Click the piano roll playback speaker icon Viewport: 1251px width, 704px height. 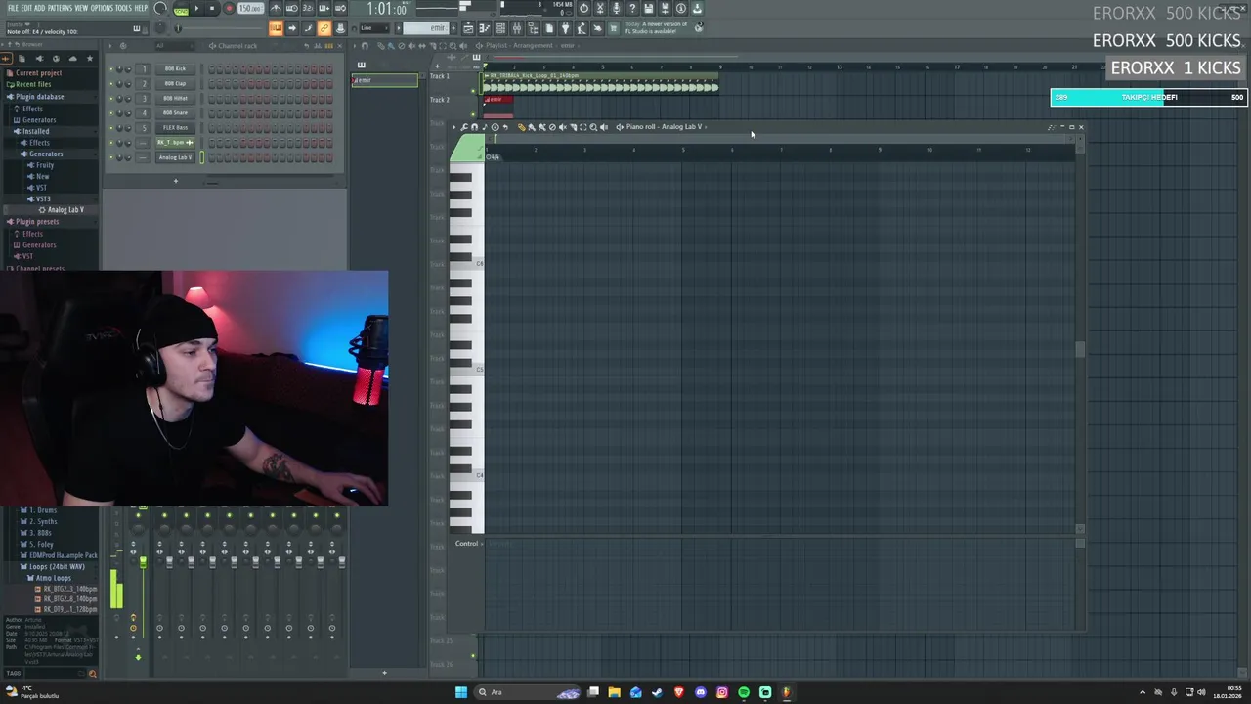(x=604, y=127)
